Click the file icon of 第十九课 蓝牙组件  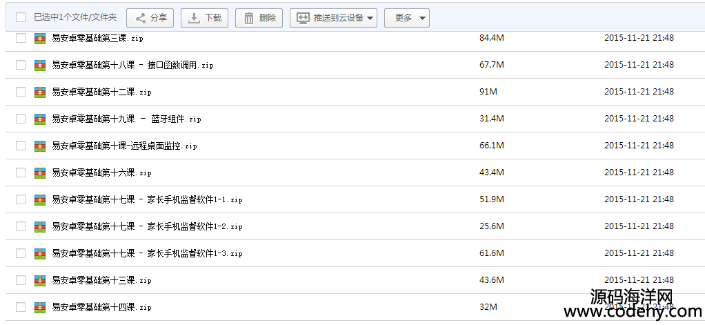(x=40, y=119)
